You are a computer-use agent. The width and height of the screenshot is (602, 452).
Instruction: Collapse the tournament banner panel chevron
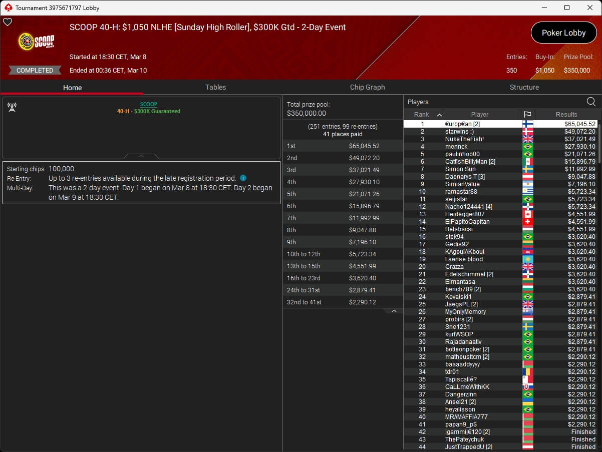[141, 157]
